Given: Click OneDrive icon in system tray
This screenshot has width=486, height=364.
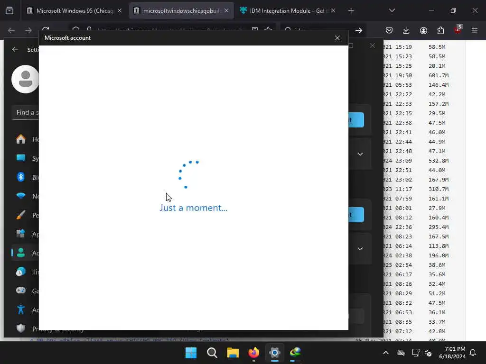Looking at the screenshot, I should tap(401, 353).
